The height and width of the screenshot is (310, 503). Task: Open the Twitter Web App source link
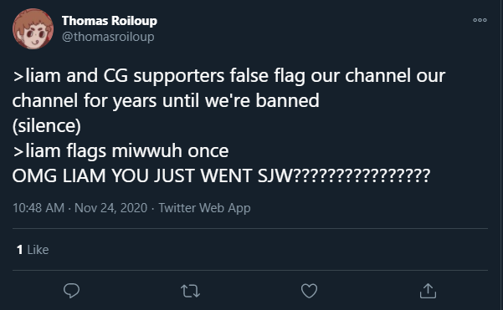click(204, 208)
